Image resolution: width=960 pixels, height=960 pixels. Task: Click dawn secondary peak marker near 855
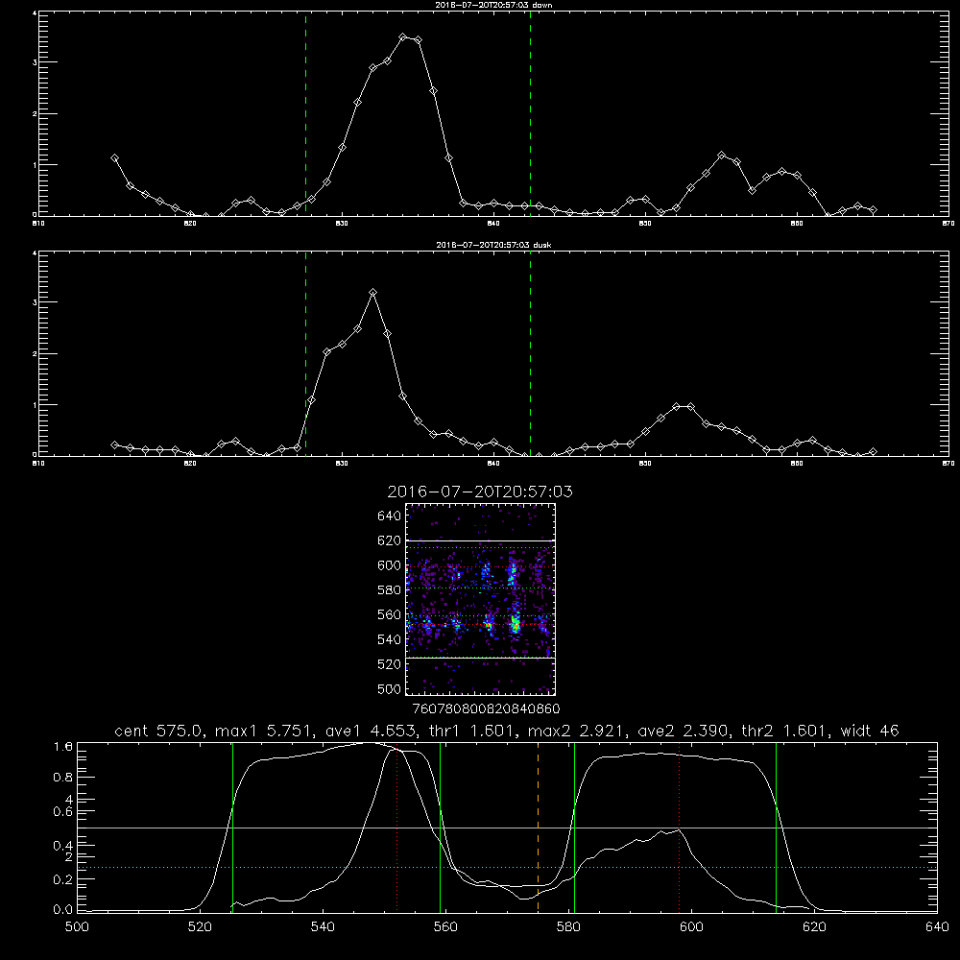pyautogui.click(x=721, y=156)
